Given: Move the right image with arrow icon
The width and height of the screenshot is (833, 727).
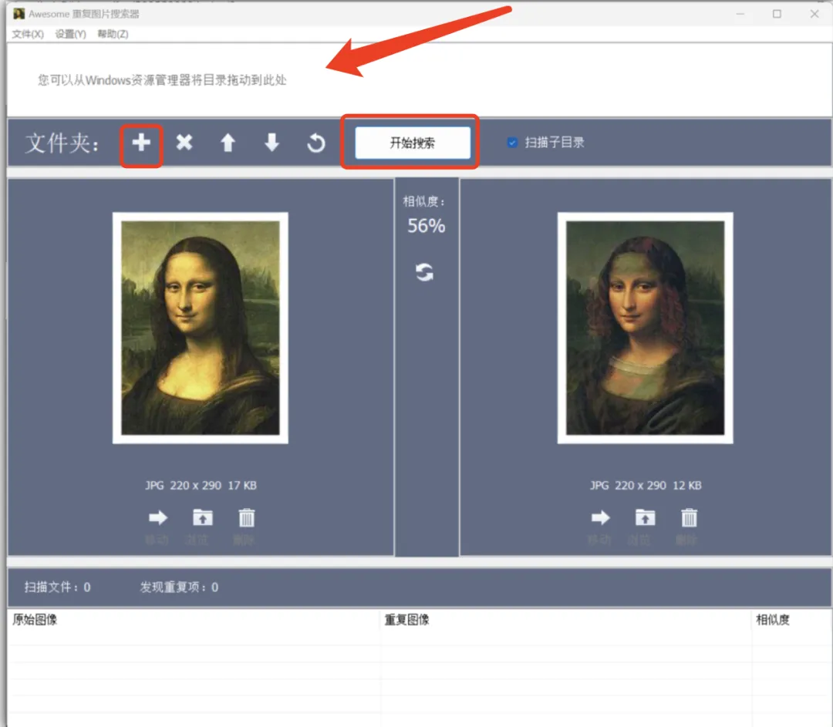Looking at the screenshot, I should tap(600, 517).
